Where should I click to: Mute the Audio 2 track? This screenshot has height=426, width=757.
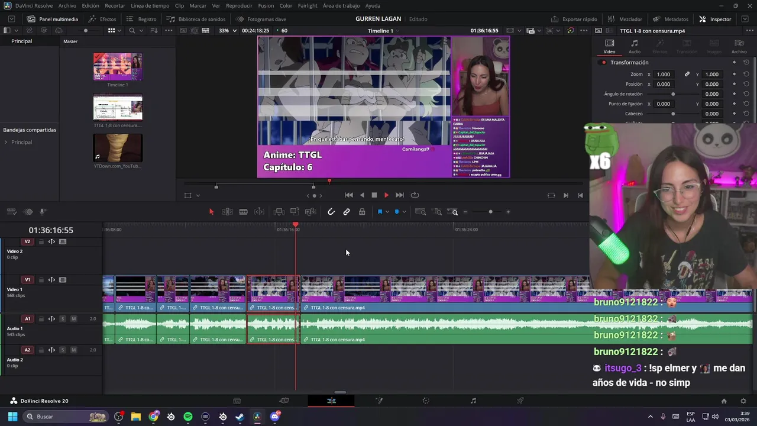73,350
